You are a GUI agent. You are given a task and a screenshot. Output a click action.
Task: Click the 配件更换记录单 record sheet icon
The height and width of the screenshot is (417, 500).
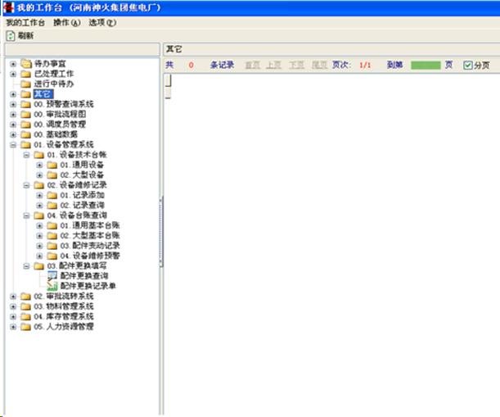(52, 286)
